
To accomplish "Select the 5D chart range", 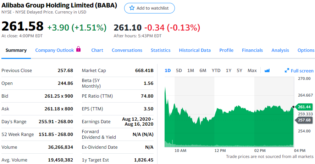I will (179, 71).
